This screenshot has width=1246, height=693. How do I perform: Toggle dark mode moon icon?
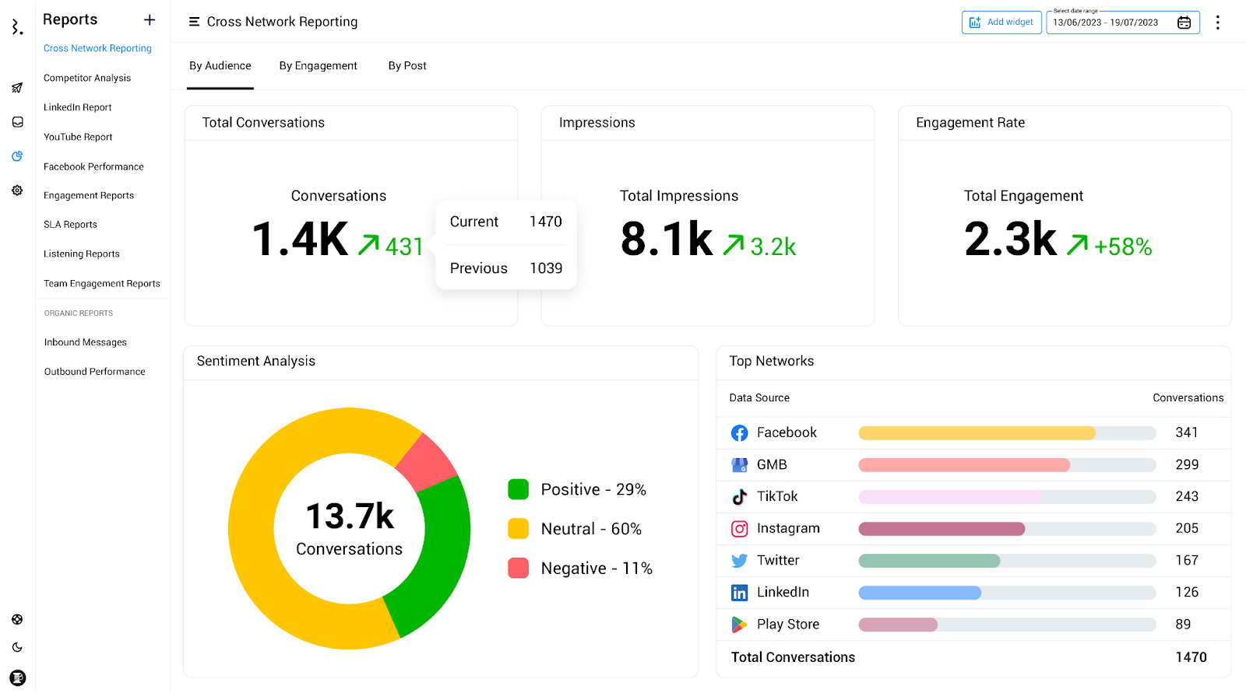17,647
